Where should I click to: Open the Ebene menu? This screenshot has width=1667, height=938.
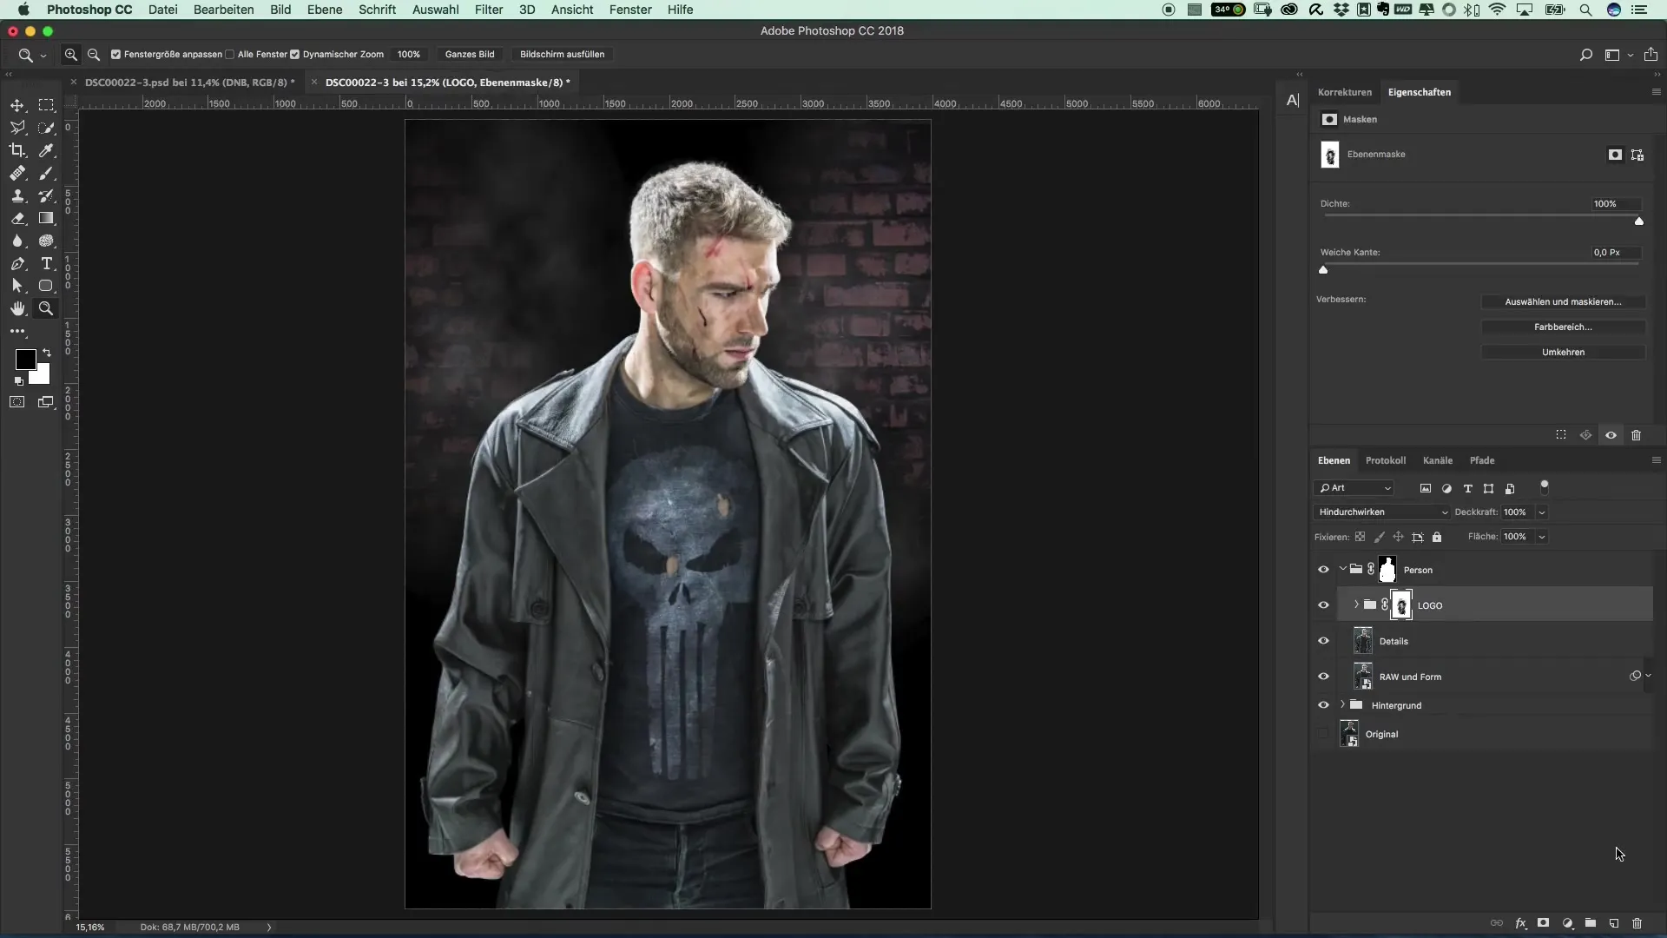pyautogui.click(x=325, y=10)
